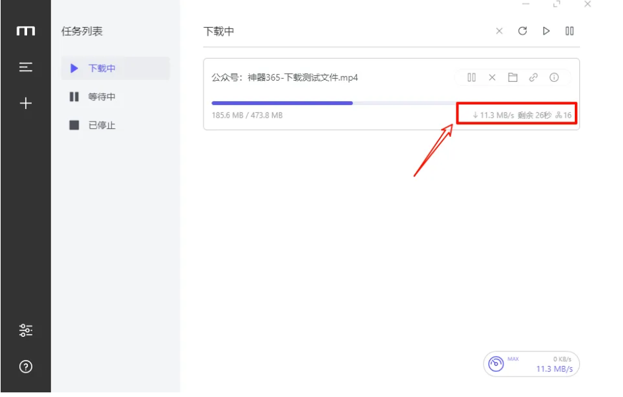Screen dimensions: 623x397
Task: Click the 11.3 MB/s value in the speed widget
Action: [554, 369]
